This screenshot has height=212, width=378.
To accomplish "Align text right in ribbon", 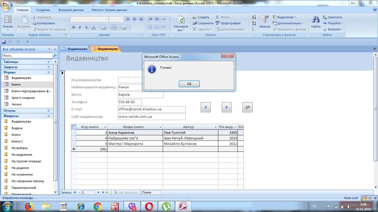I will click(141, 19).
